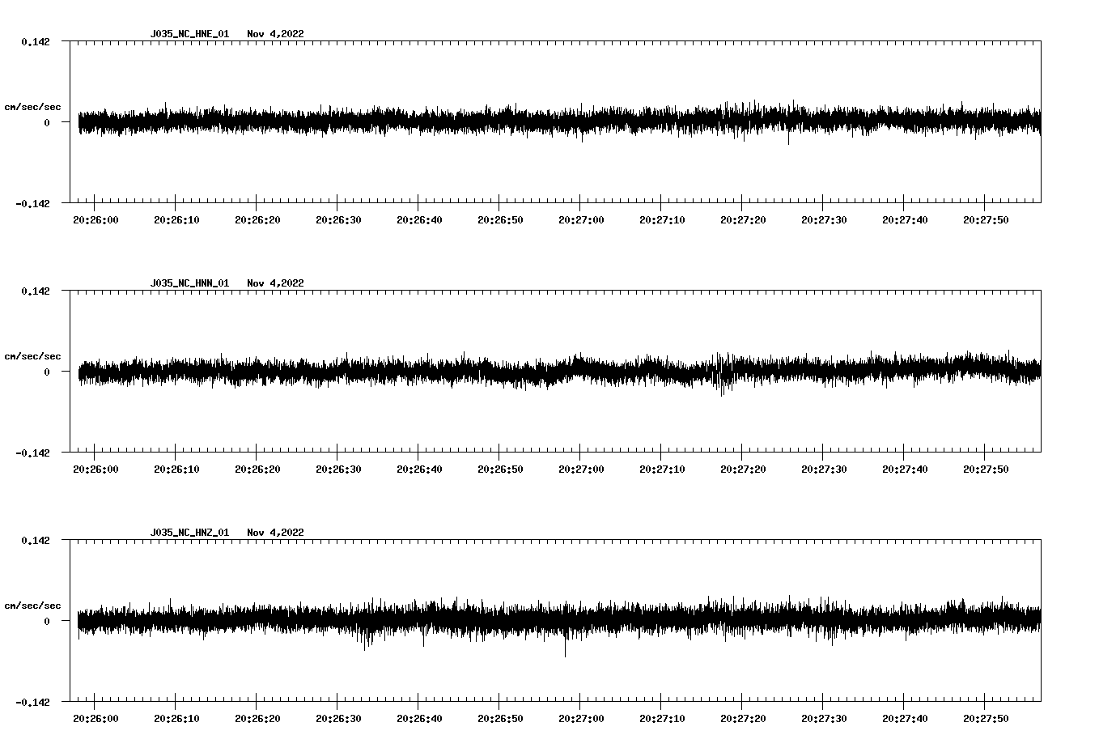Screen dimensions: 1099x748
Task: Click the 0.142 upper limit on the HNN axis
Action: [x=35, y=291]
